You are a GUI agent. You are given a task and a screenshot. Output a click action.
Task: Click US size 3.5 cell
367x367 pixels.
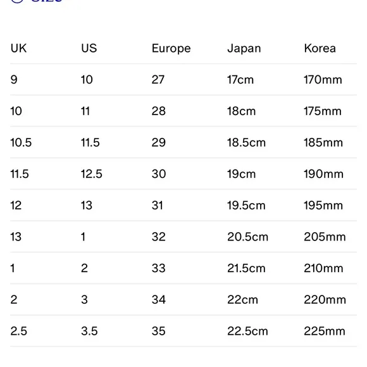click(89, 331)
